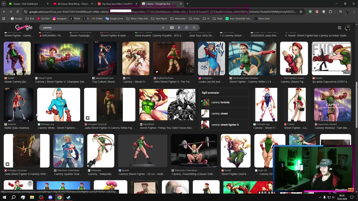
Task: Open the YouTube bookmark
Action: coord(43,19)
